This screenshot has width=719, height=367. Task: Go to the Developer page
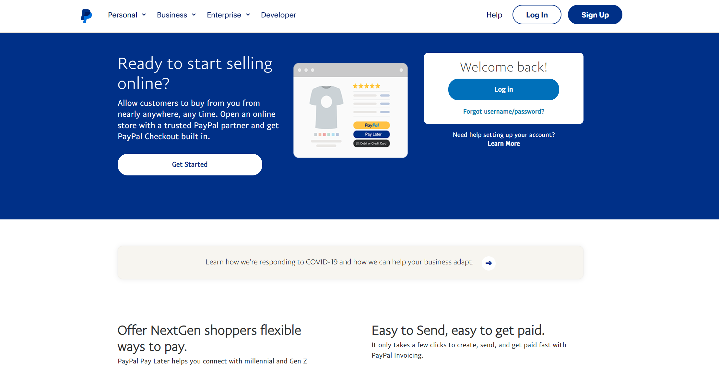[x=278, y=15]
